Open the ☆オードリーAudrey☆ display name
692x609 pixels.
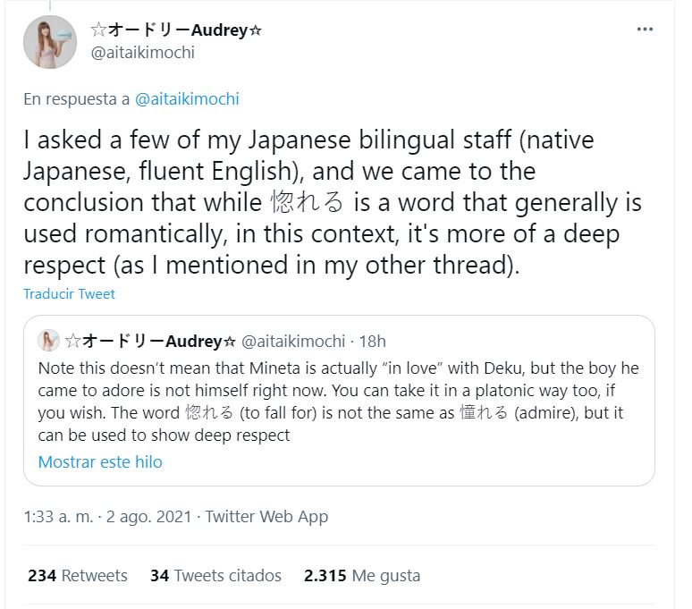(x=177, y=30)
